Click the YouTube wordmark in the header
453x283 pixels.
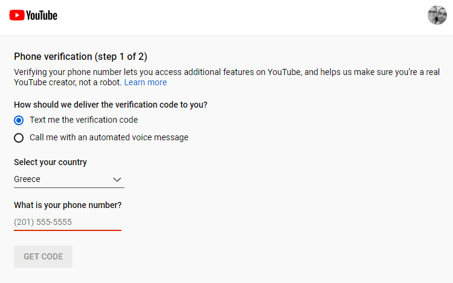tap(42, 15)
